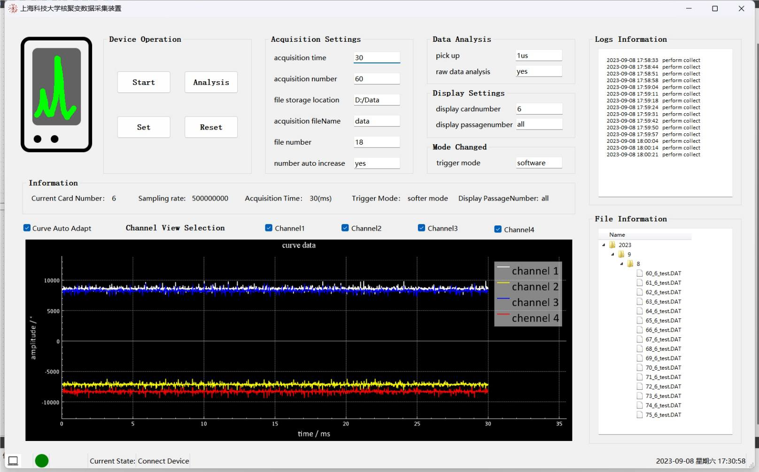
Task: Click file icon of 67_6_test.DAT
Action: tap(639, 339)
